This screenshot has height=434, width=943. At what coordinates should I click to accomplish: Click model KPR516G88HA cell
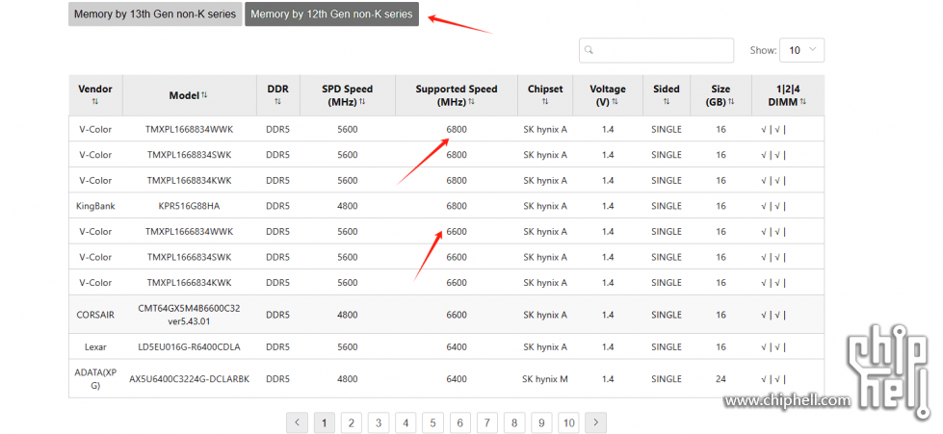coord(190,206)
